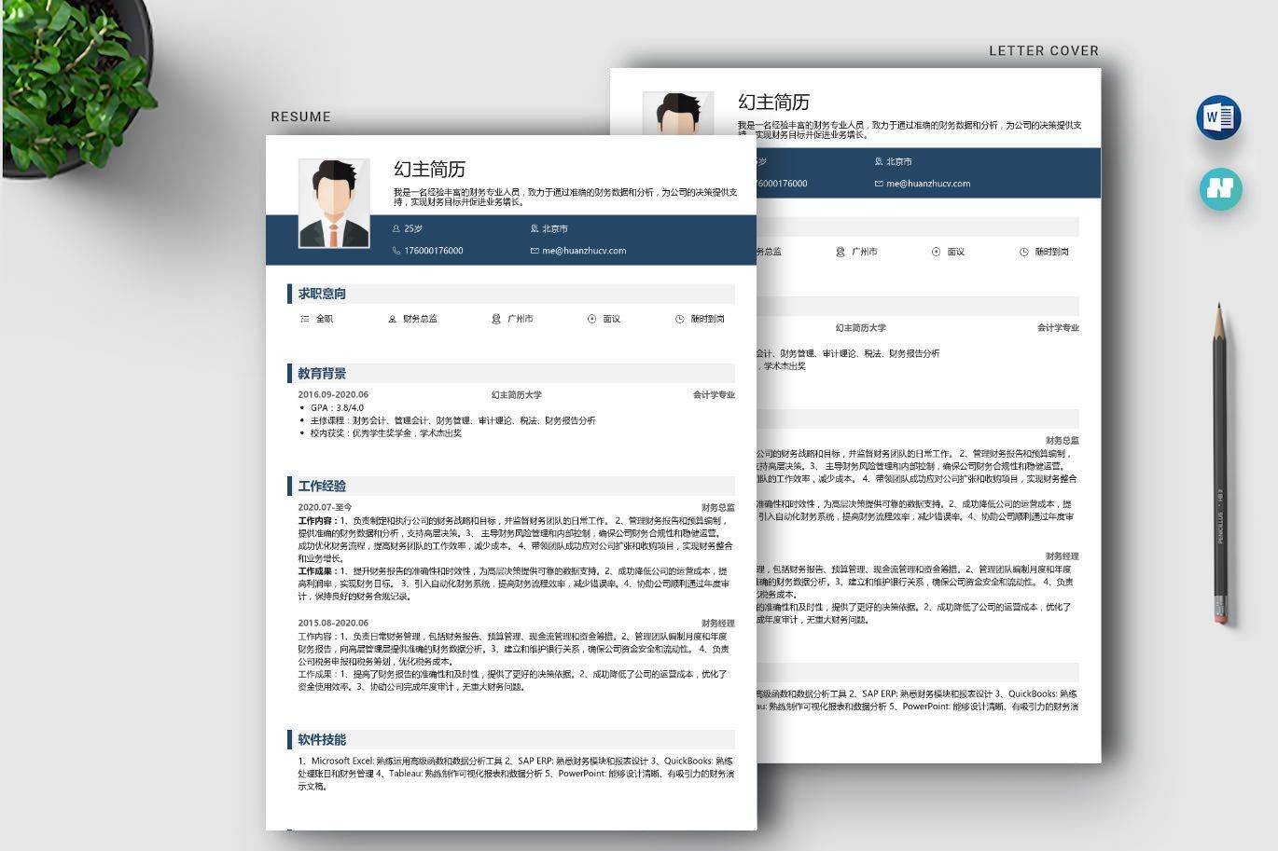Click the 全职 job type text

pyautogui.click(x=325, y=319)
